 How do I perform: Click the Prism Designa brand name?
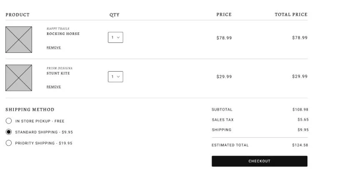tap(59, 68)
